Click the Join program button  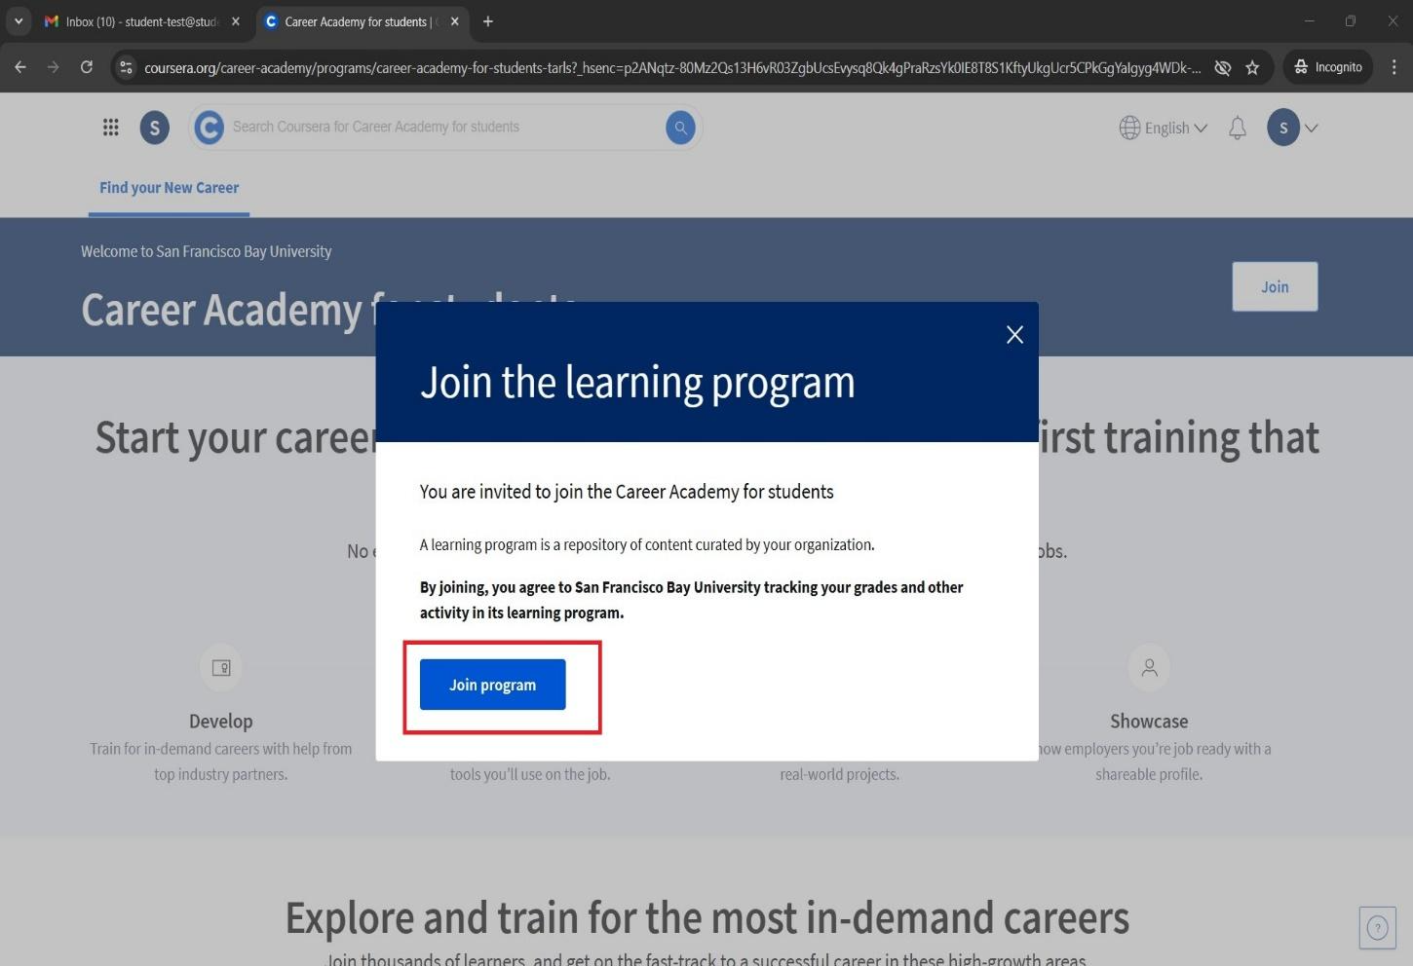(492, 685)
